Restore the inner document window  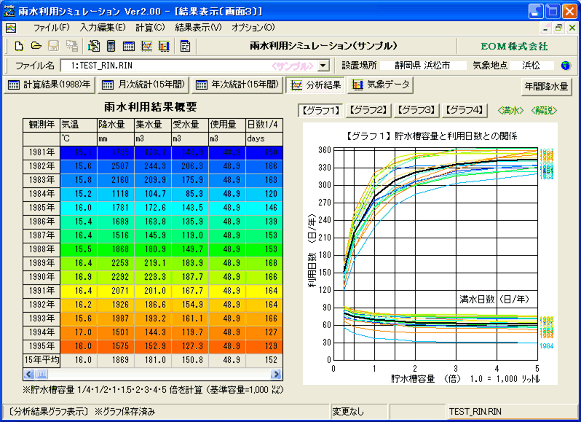(558, 28)
